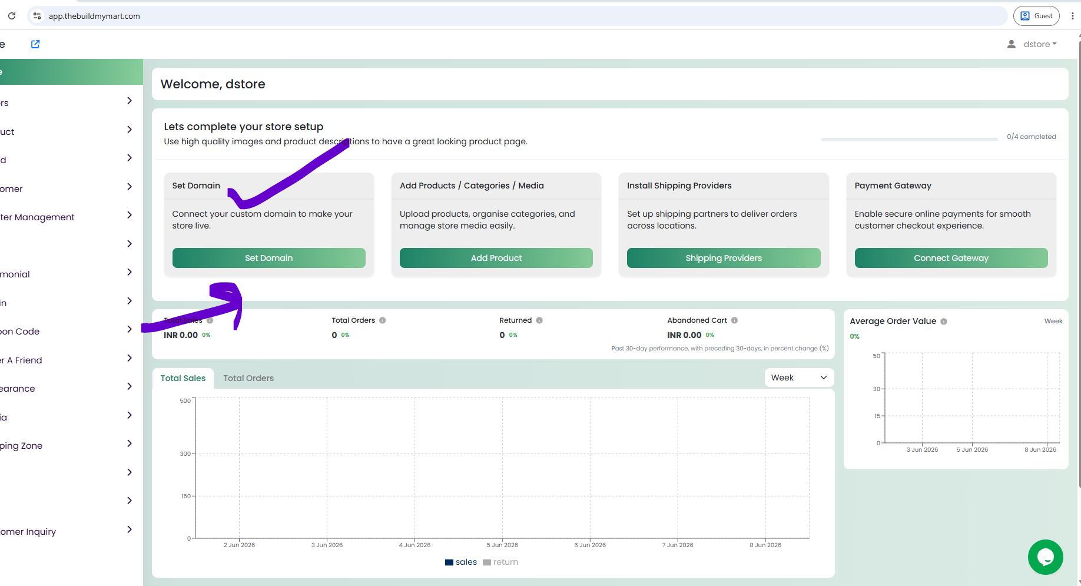Show info tooltip for Average Order Value

[944, 322]
